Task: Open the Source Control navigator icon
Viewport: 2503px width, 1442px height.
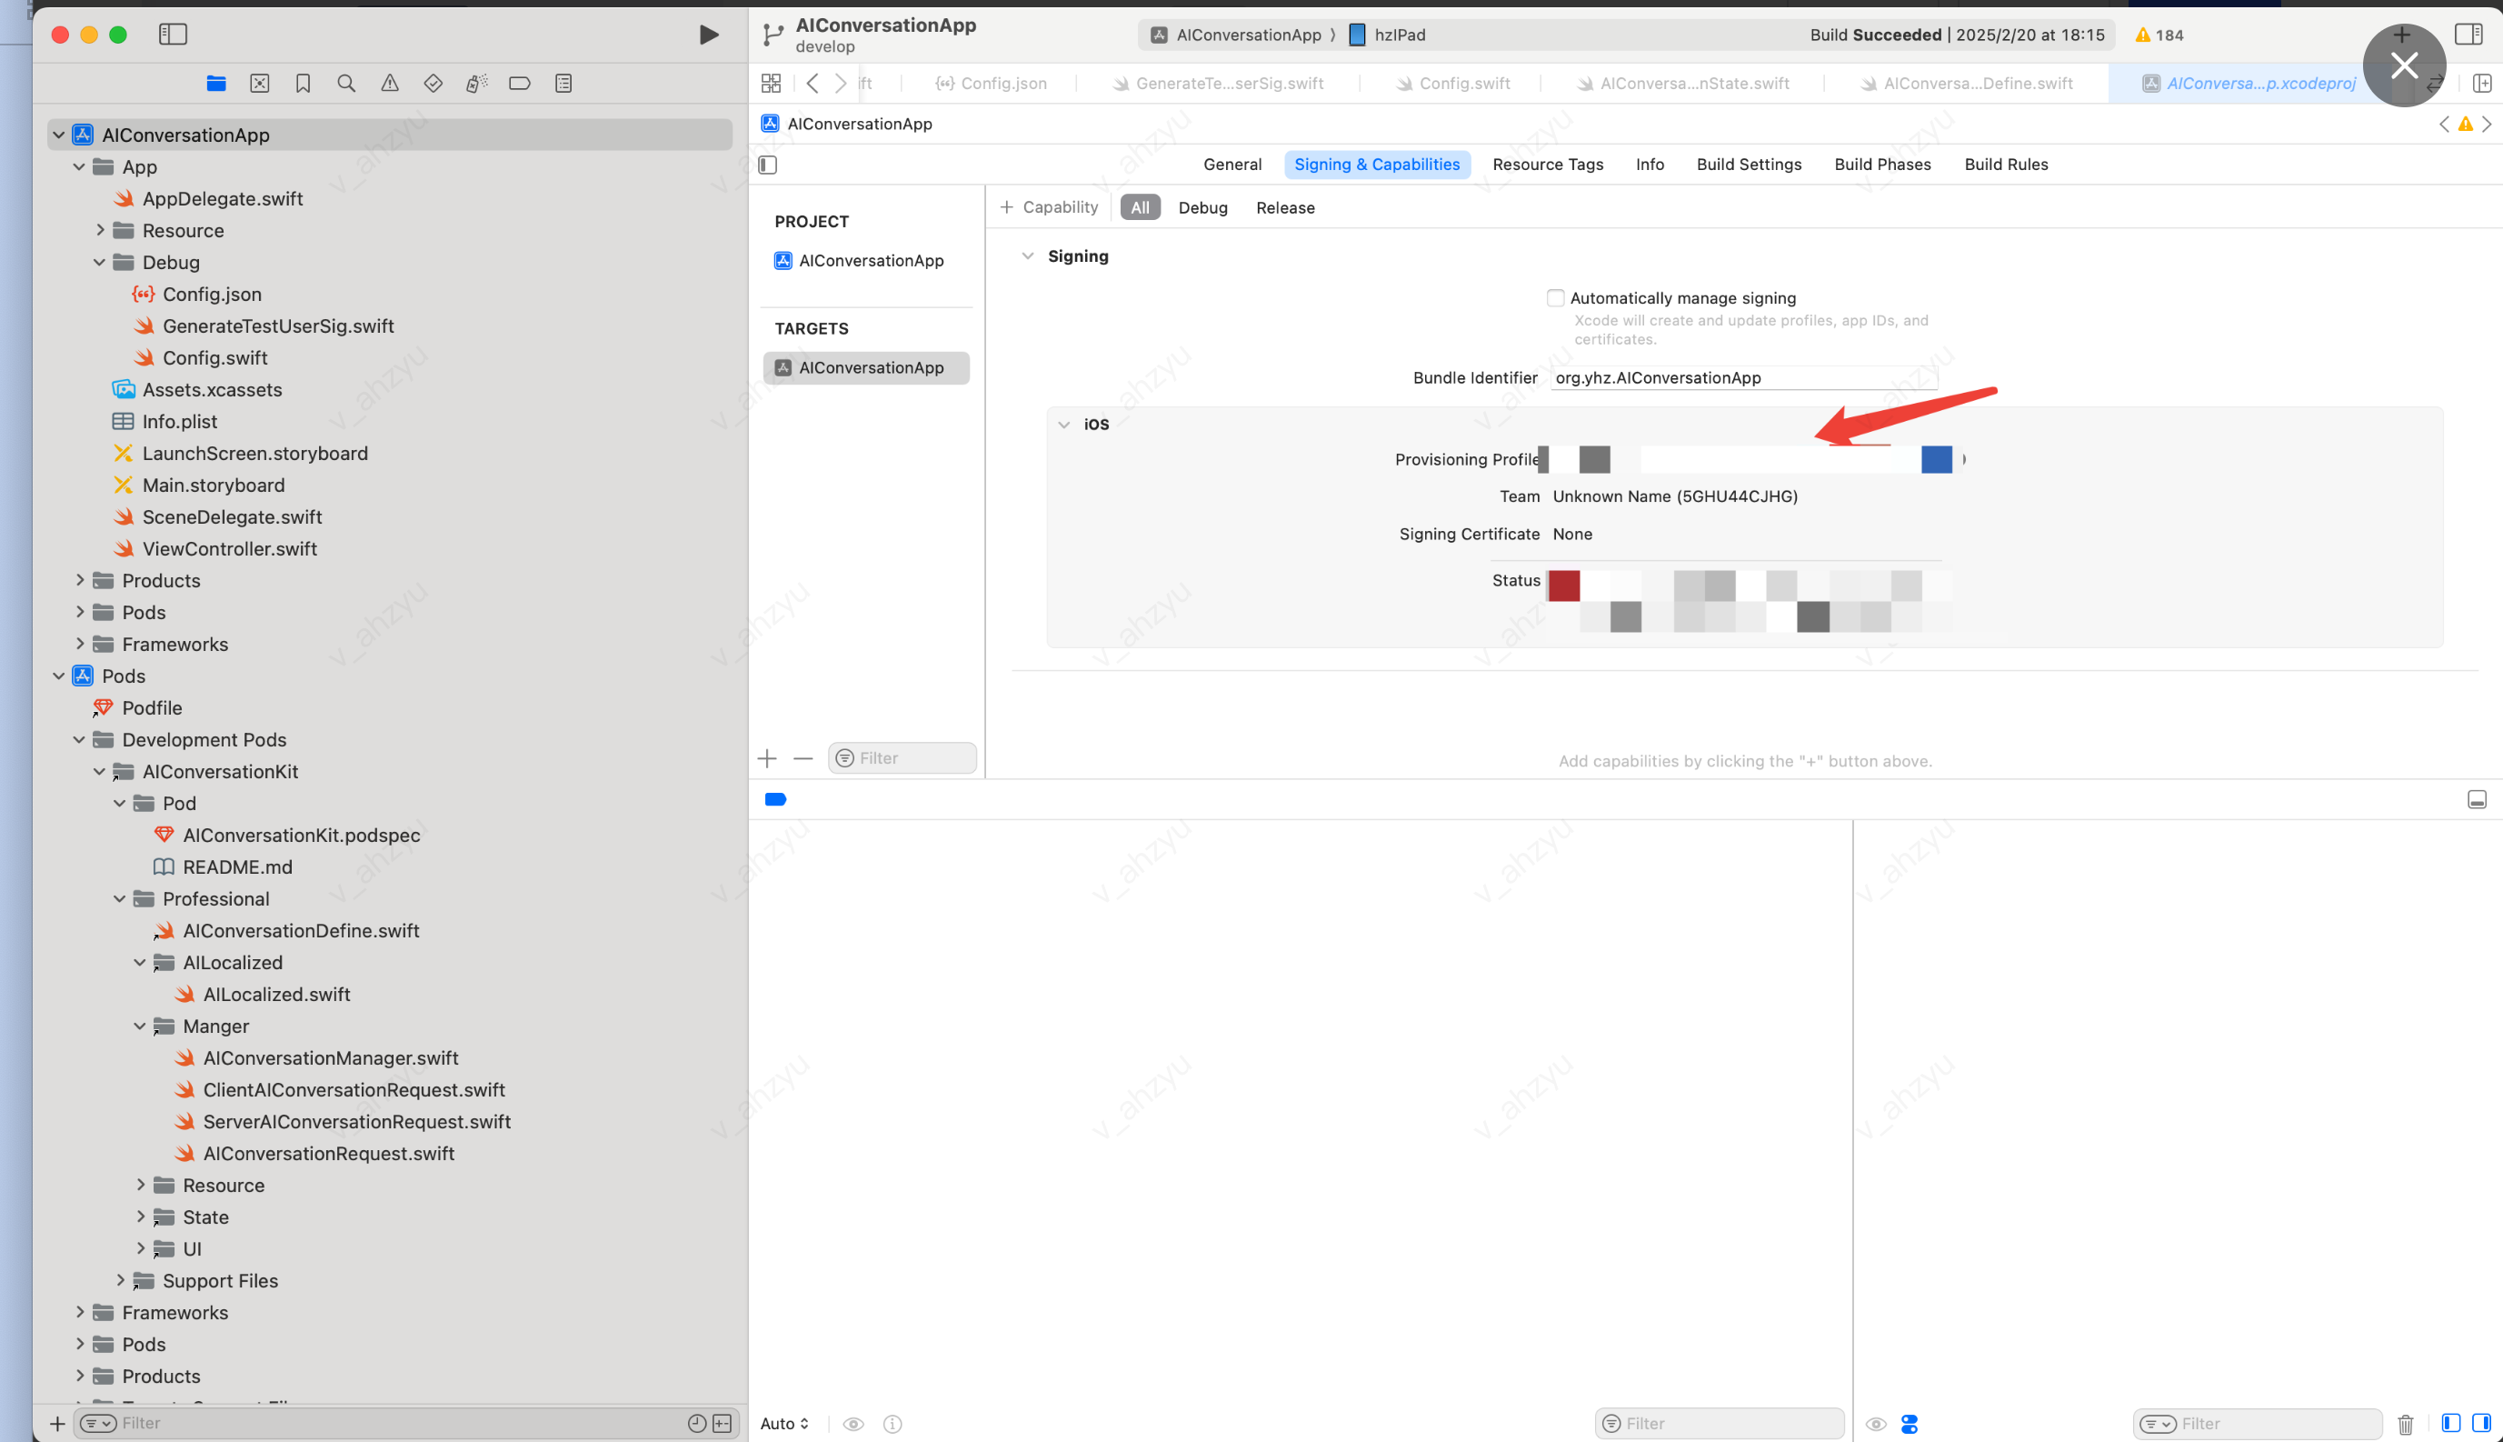Action: point(259,84)
